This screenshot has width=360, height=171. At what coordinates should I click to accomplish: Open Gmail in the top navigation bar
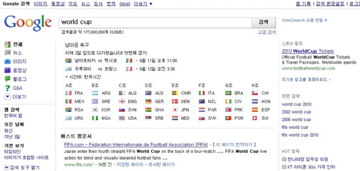pos(125,4)
